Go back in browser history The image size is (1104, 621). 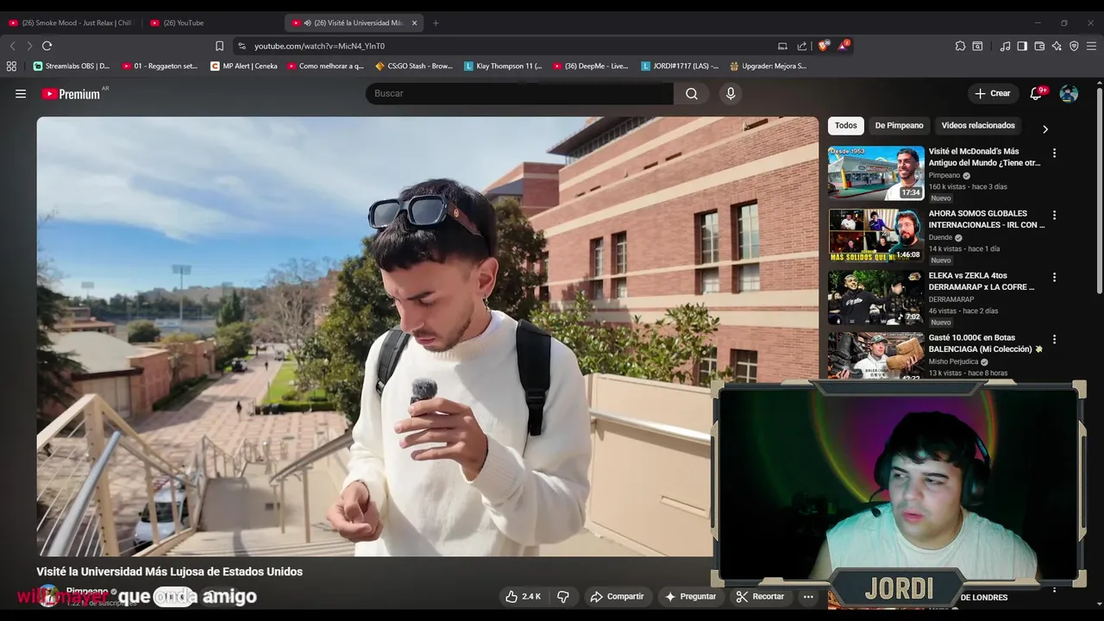[12, 46]
